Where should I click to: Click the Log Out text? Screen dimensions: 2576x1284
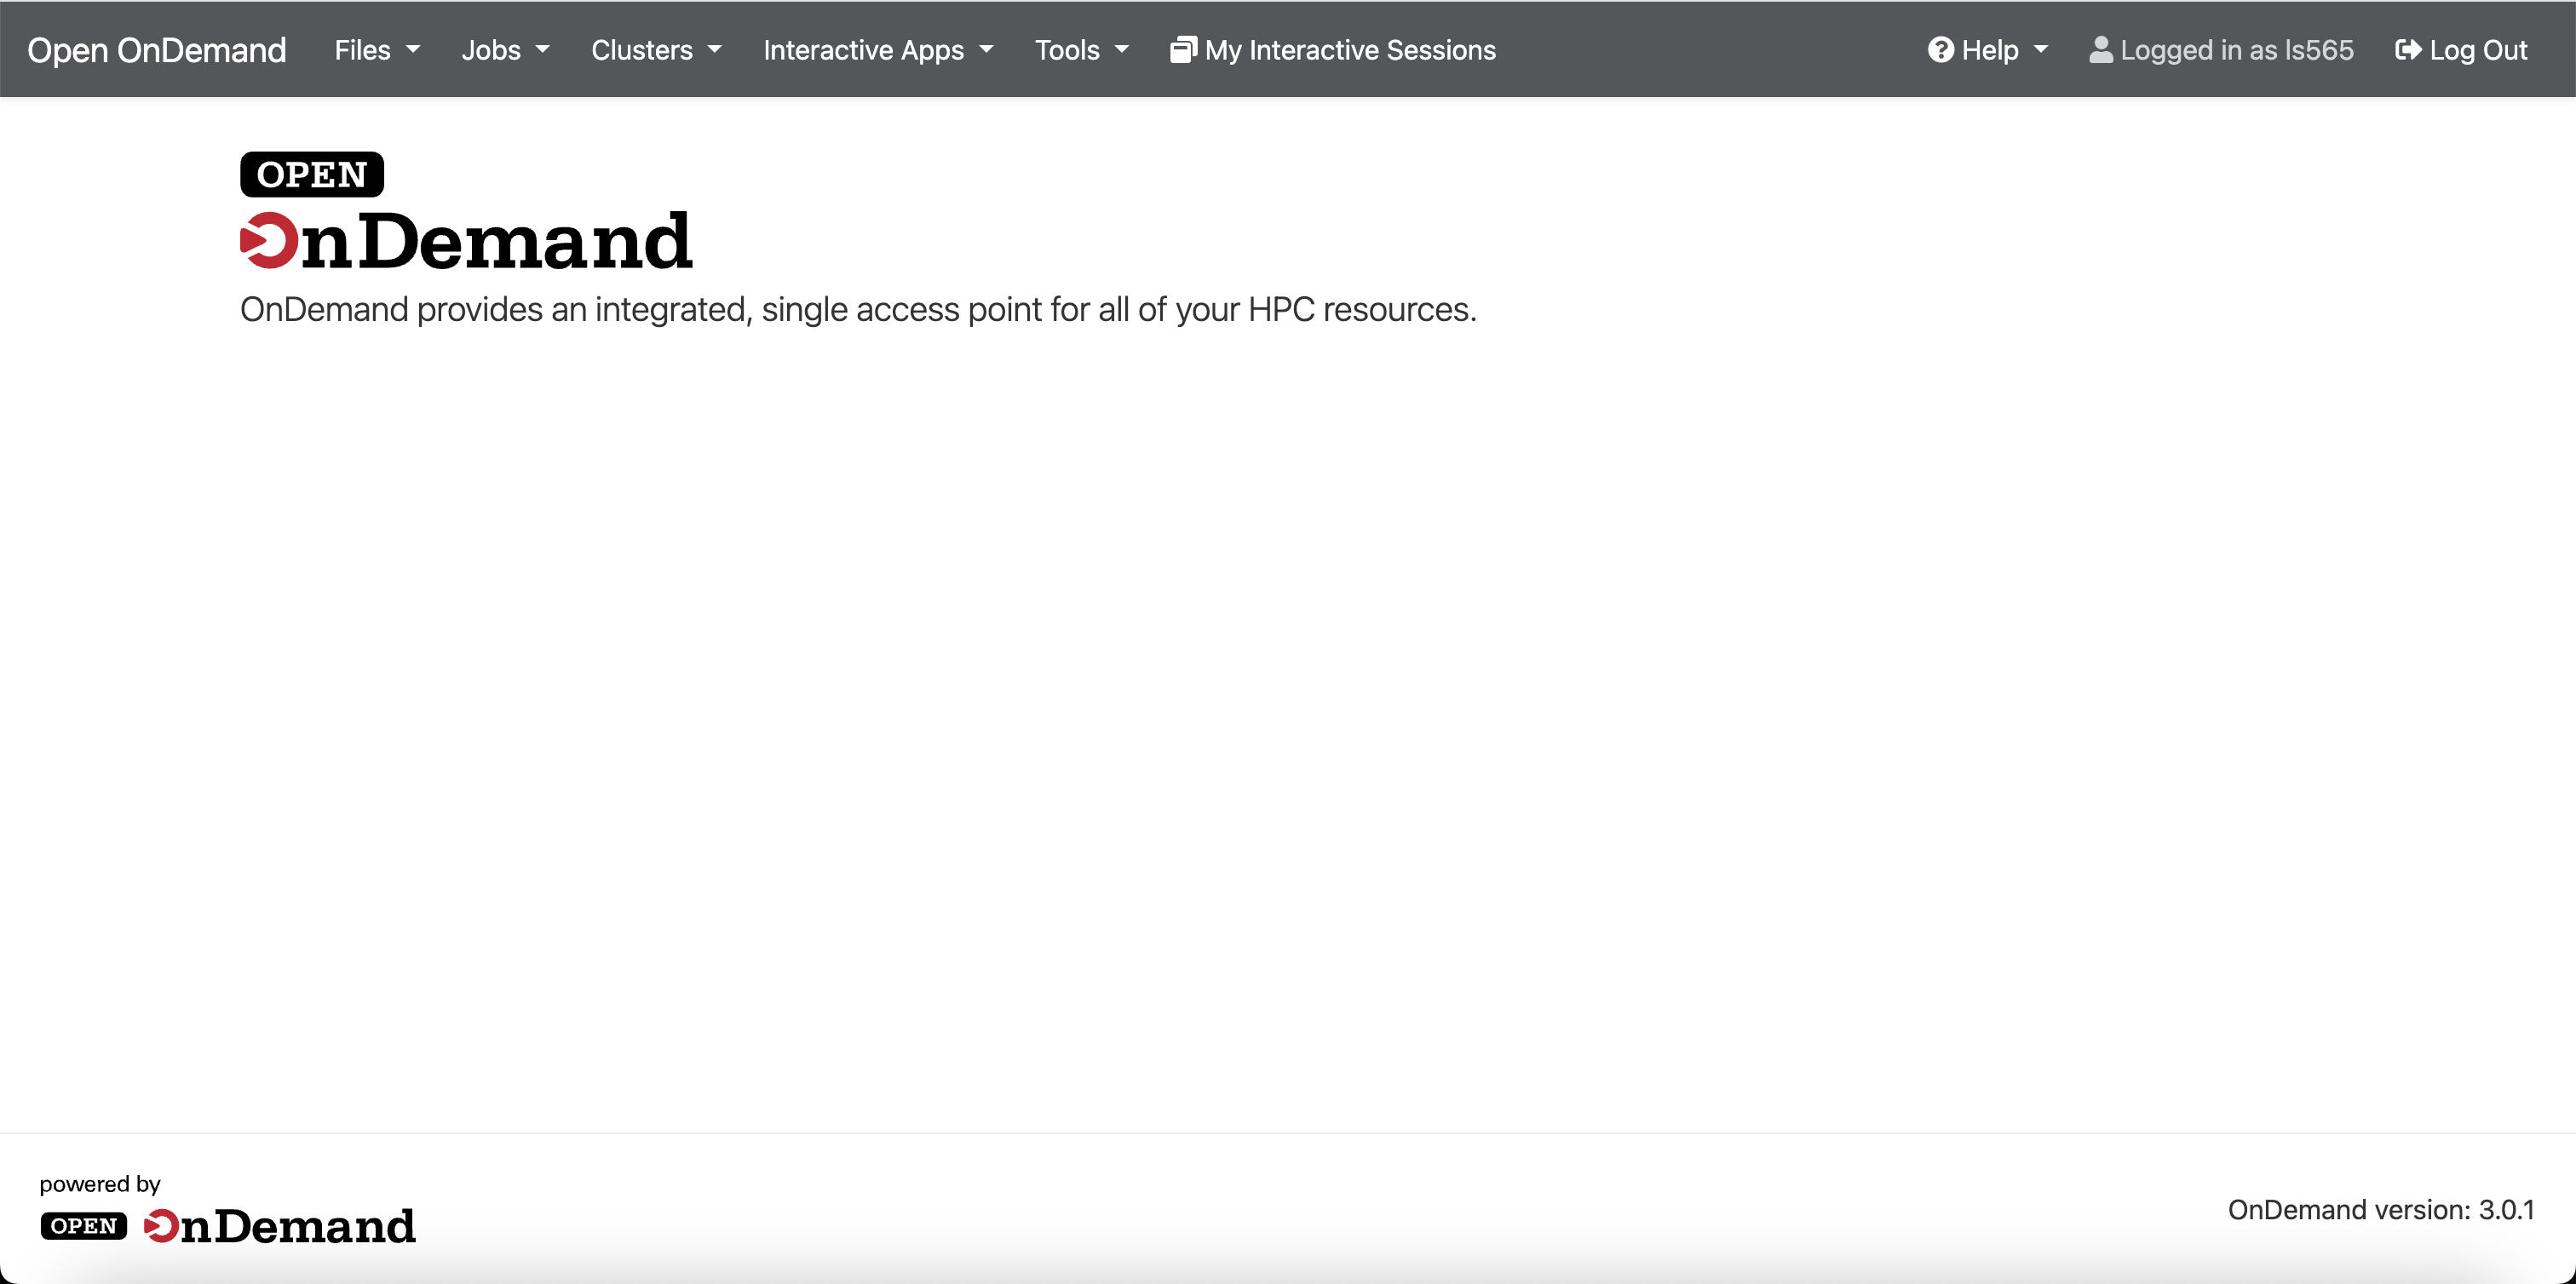point(2478,50)
